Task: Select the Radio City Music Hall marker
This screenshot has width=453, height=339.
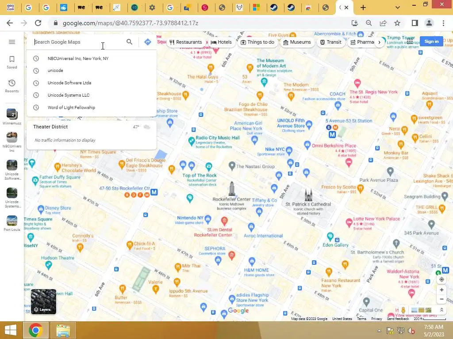Action: [191, 141]
